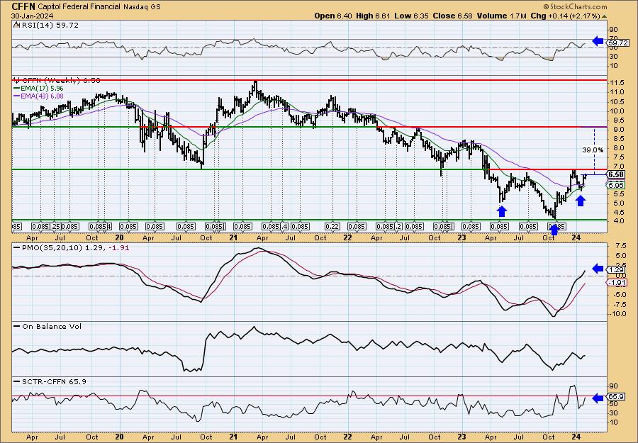
Task: Click the 11.5 level on the price axis
Action: 615,83
